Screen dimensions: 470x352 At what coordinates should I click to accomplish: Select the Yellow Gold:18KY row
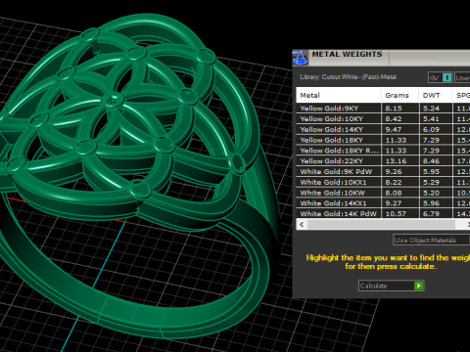coord(383,140)
